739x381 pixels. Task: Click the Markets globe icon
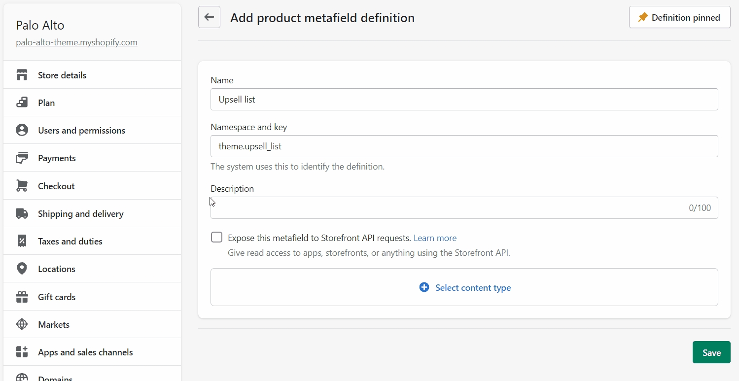click(22, 324)
